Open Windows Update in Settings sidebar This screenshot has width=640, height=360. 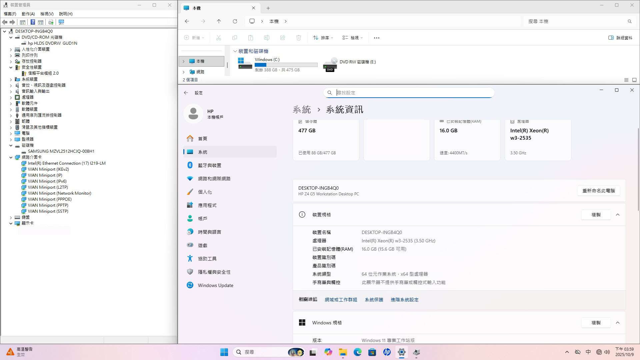click(215, 285)
